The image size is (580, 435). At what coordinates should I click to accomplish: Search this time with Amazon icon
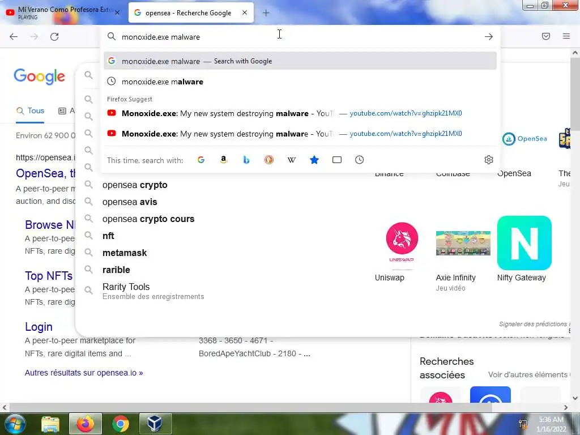click(x=223, y=160)
